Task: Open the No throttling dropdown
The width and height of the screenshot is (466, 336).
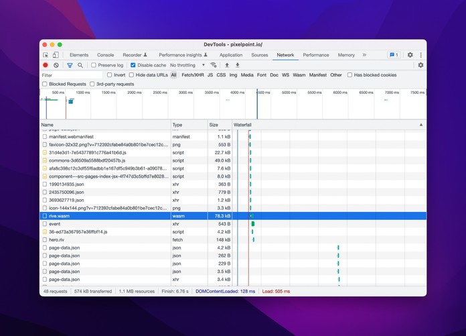Action: (x=187, y=65)
